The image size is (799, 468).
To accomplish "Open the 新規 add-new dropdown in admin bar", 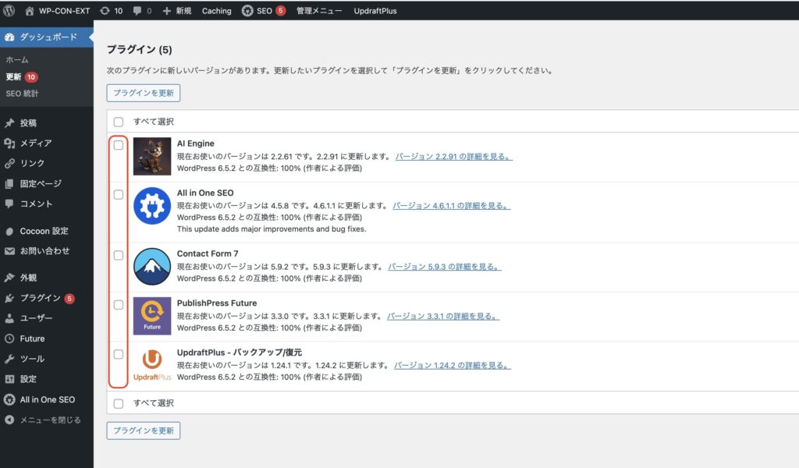I will pos(176,11).
